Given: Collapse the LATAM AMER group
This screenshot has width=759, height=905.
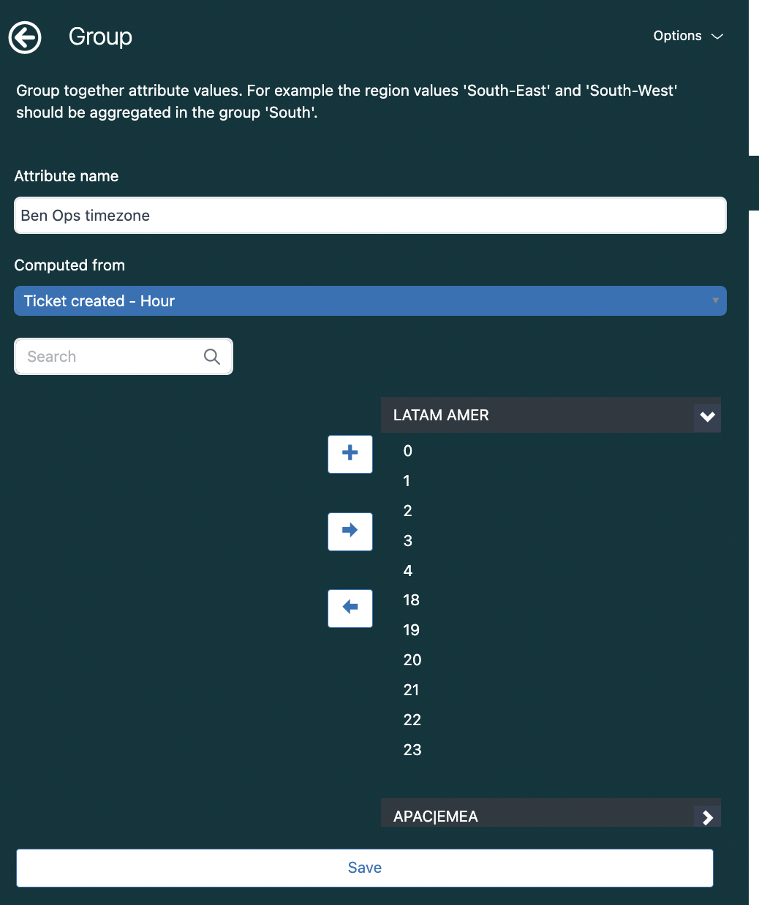Looking at the screenshot, I should [x=707, y=417].
